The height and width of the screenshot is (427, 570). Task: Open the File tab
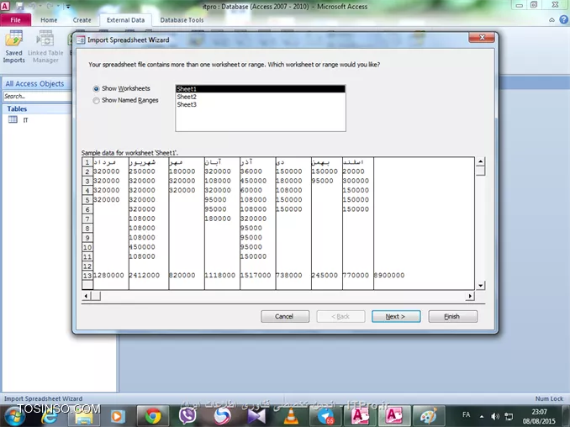(15, 19)
